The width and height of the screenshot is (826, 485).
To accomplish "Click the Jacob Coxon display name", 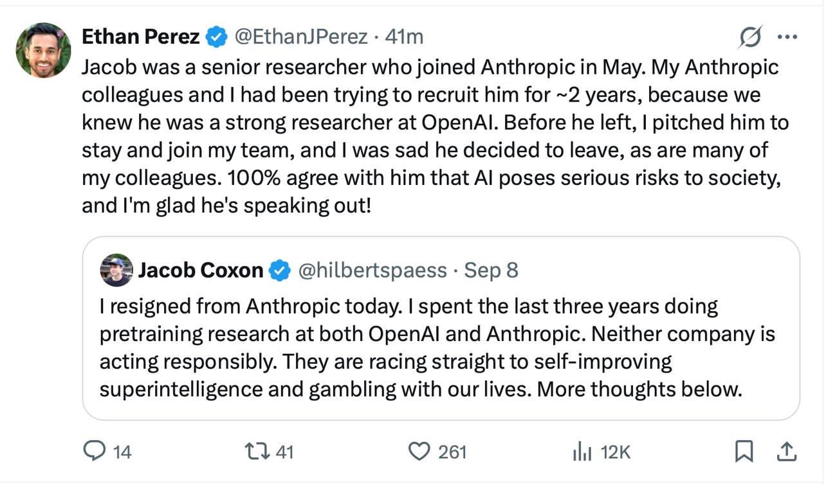I will pyautogui.click(x=201, y=270).
